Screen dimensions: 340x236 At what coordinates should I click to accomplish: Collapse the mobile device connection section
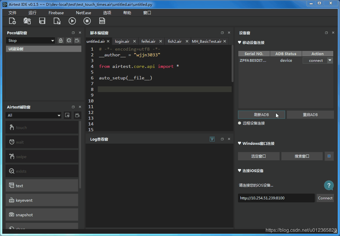tap(240, 43)
